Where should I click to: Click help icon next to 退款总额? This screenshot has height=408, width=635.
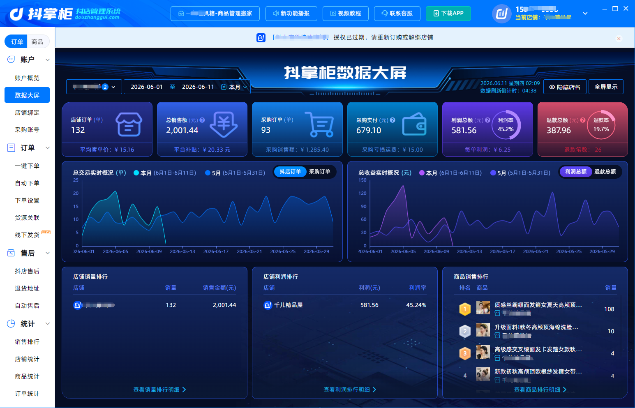(583, 120)
